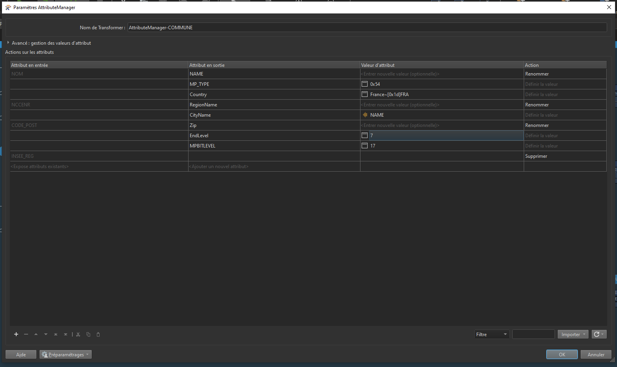
Task: Select the Zip output attribute cell
Action: click(x=274, y=125)
